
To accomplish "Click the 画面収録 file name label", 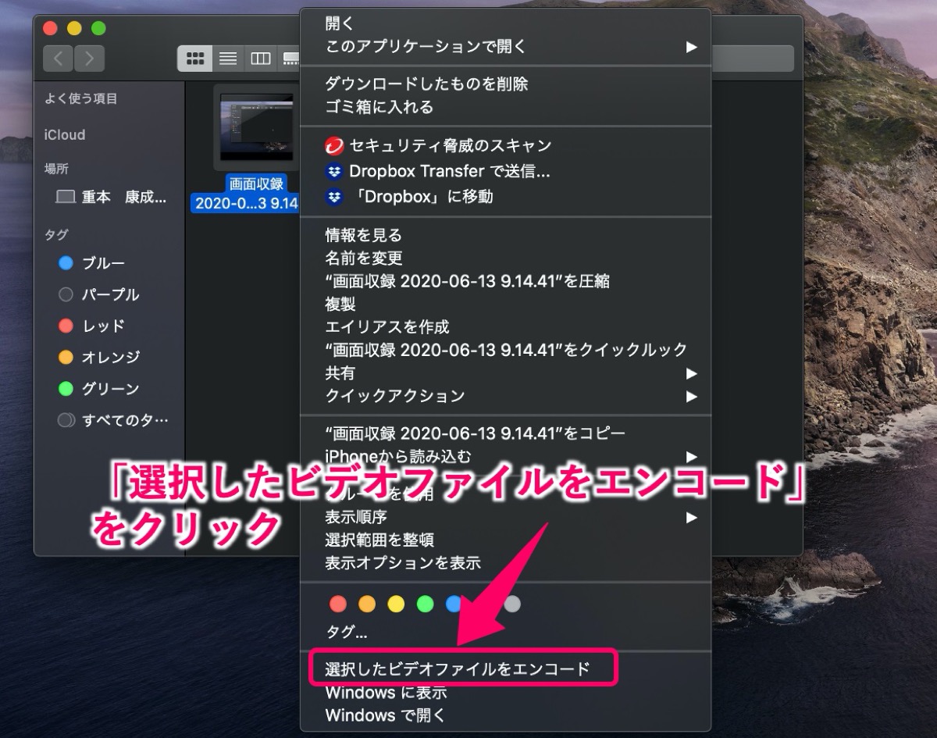I will click(x=247, y=194).
